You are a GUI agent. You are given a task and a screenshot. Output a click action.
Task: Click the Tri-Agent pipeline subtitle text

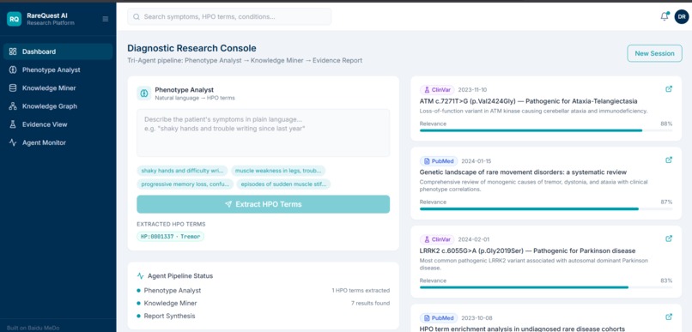coord(245,61)
